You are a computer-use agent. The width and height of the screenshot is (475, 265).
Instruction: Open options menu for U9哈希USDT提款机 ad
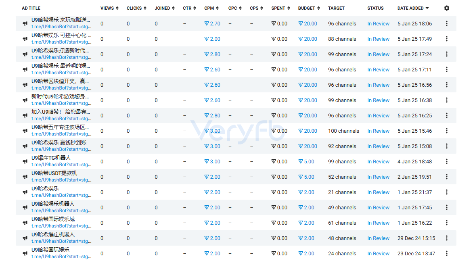pos(446,177)
